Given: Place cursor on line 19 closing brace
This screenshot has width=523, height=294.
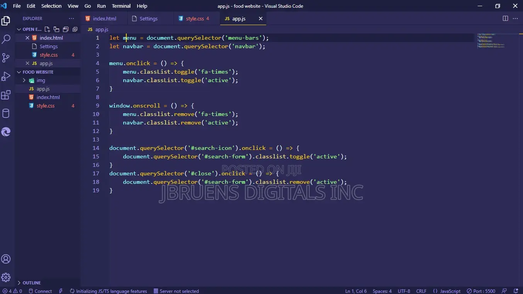Looking at the screenshot, I should click(111, 190).
